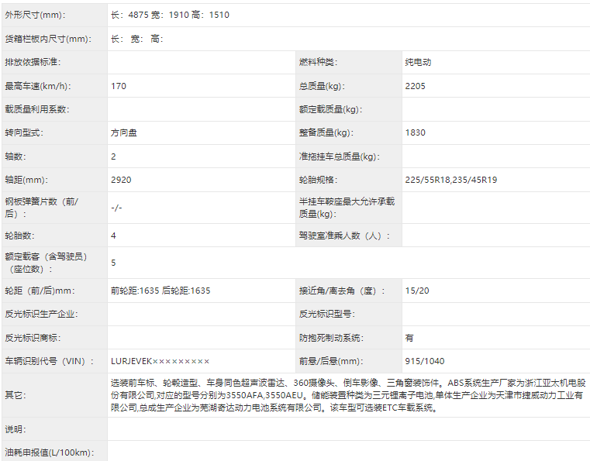Select the leaf spring value -/-
Screen dimensions: 590x461
coord(116,208)
